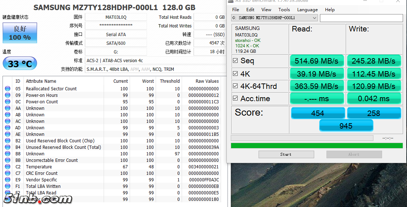The image size is (407, 207).
Task: Click the Current column header
Action: pos(121,81)
